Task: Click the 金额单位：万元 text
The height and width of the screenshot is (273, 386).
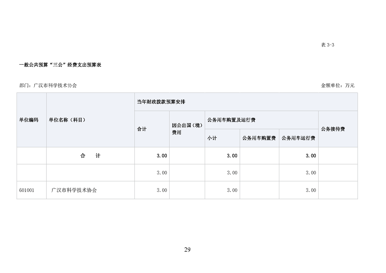Action: (337, 85)
